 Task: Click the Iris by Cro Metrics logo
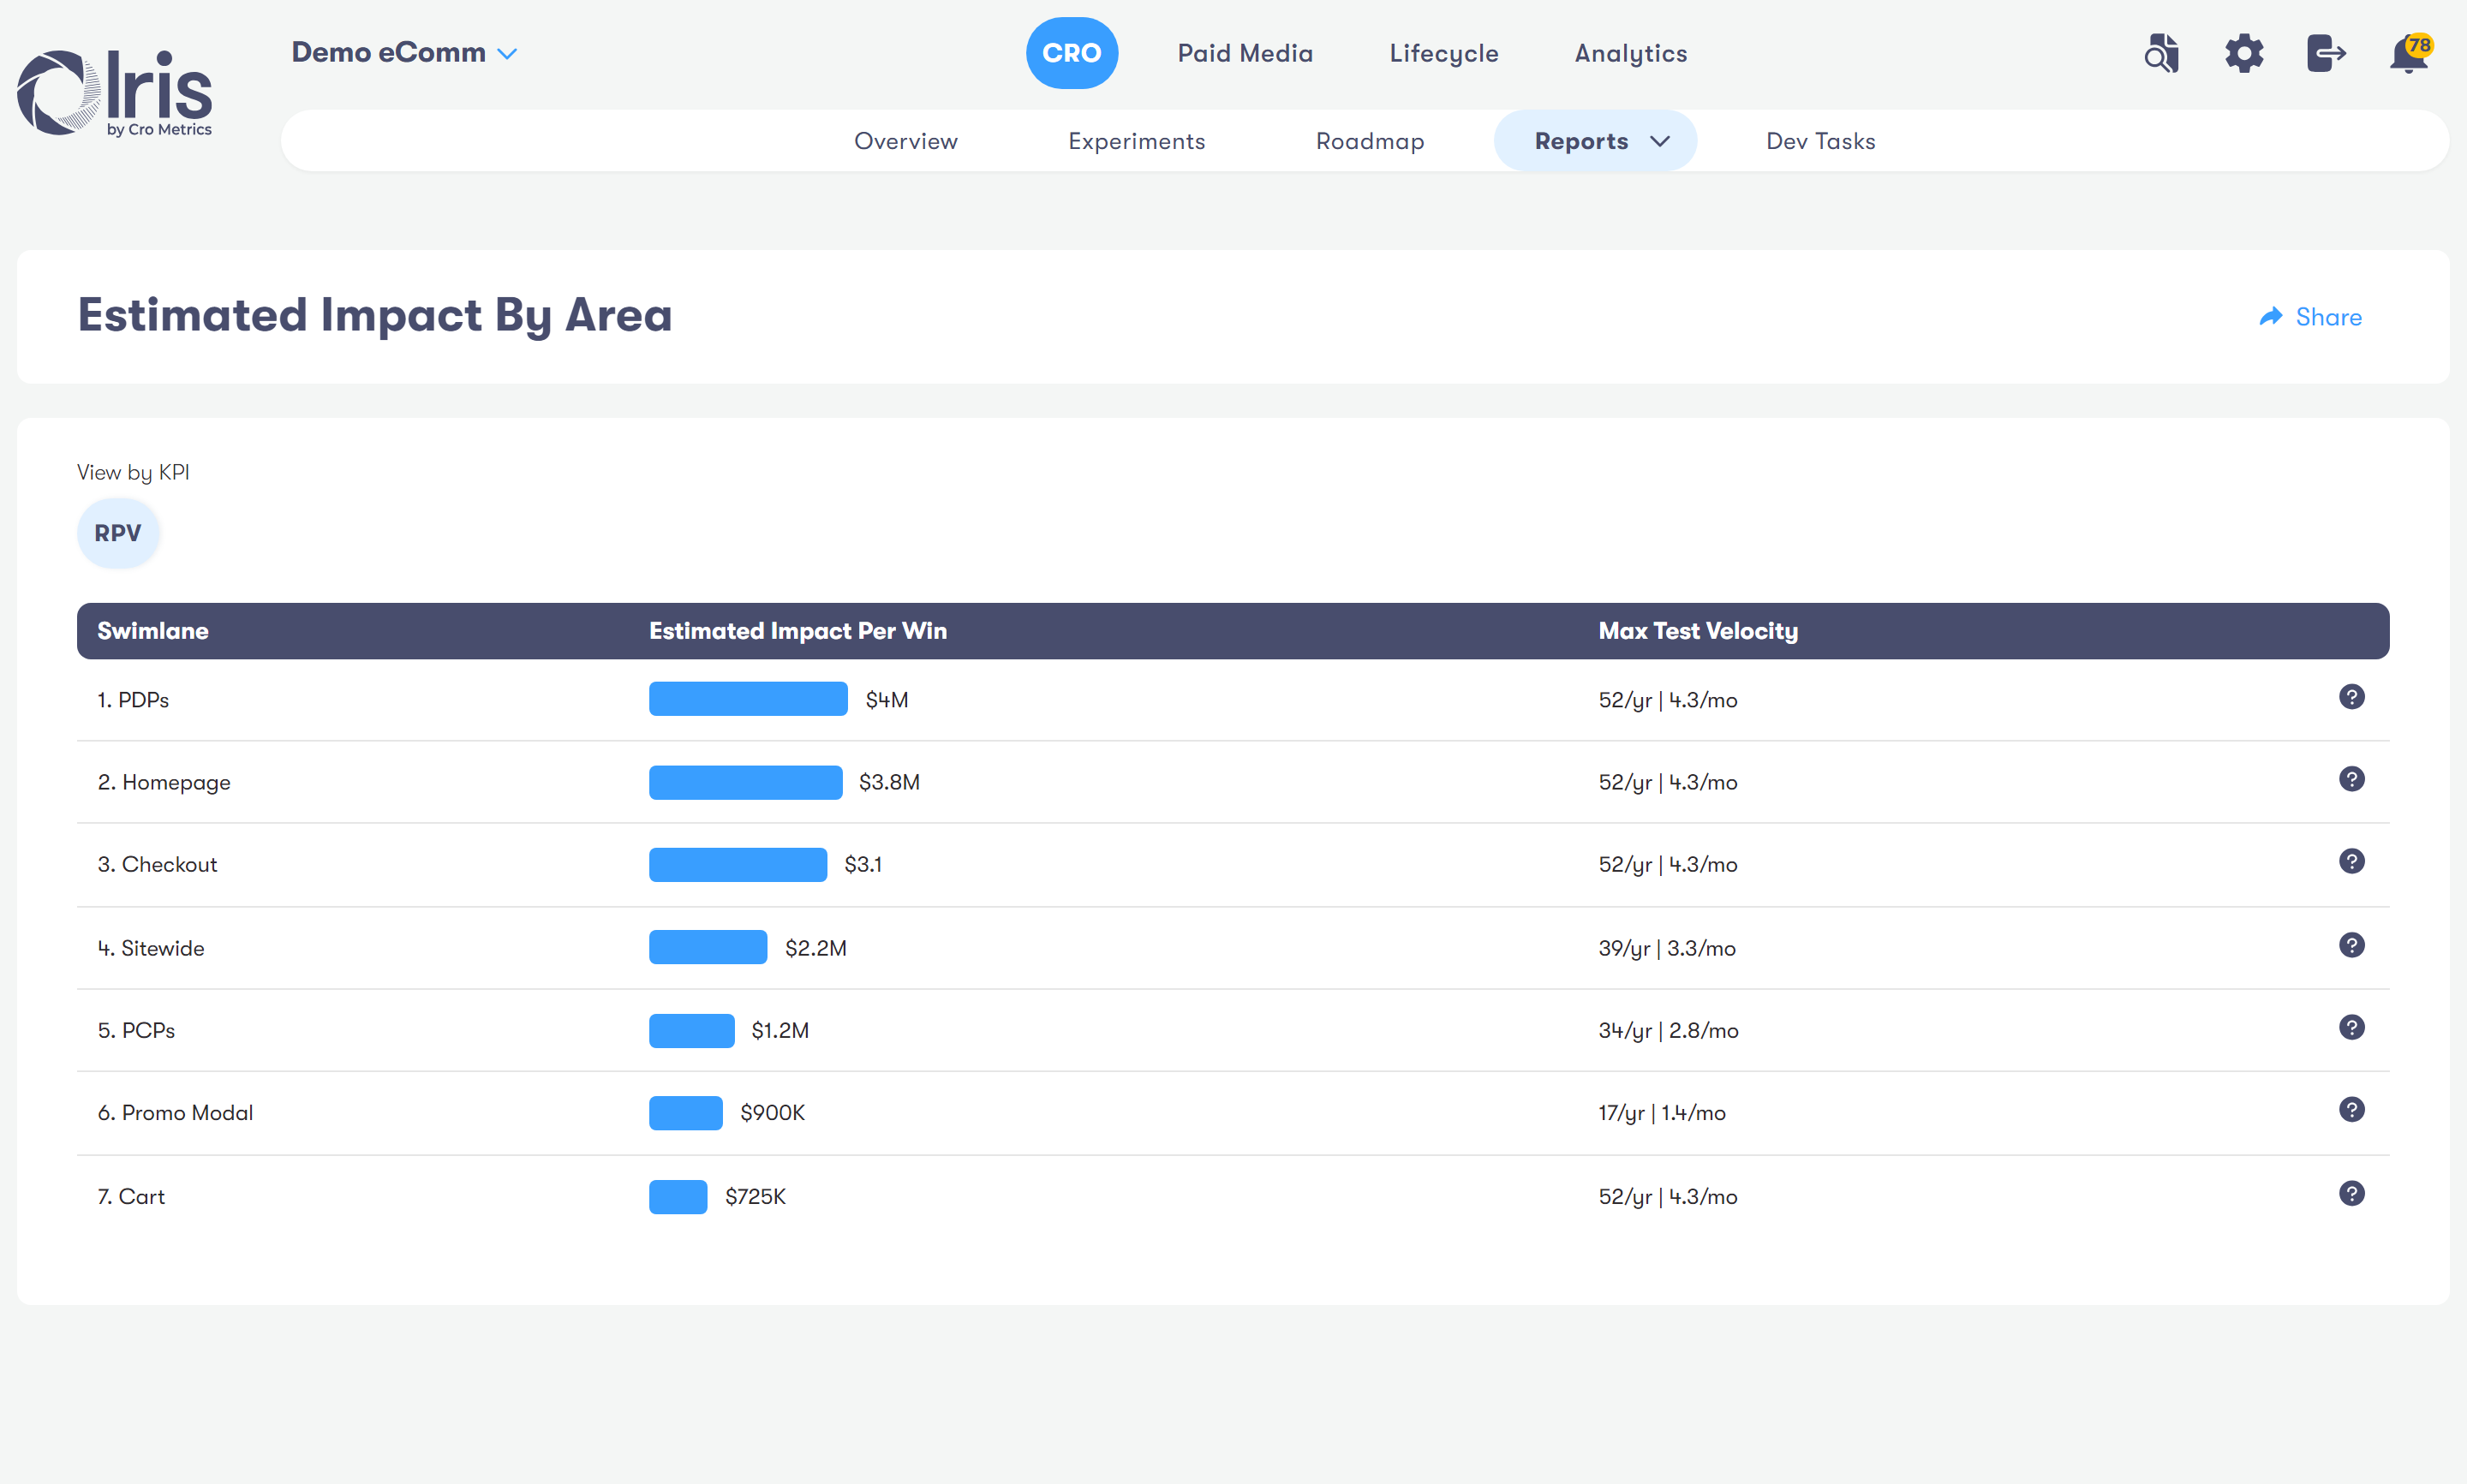[x=115, y=92]
